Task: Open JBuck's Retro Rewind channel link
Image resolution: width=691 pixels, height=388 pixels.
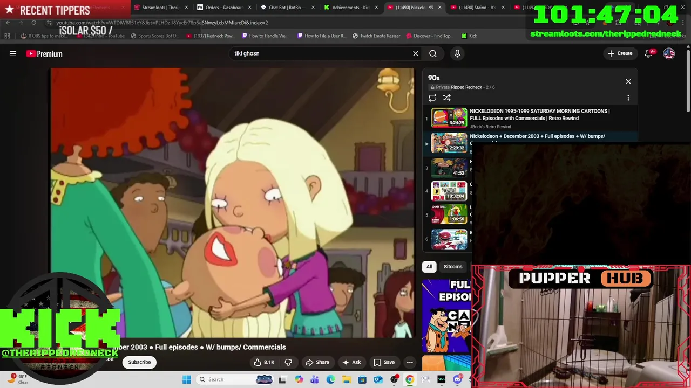Action: 490,127
